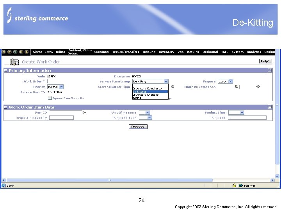Screen dimensions: 281x210
Task: Collapse the Work Order Item Data panel
Action: pyautogui.click(x=6, y=107)
